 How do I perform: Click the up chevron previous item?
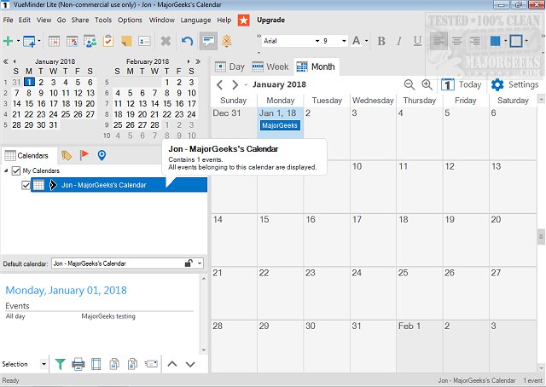point(172,364)
